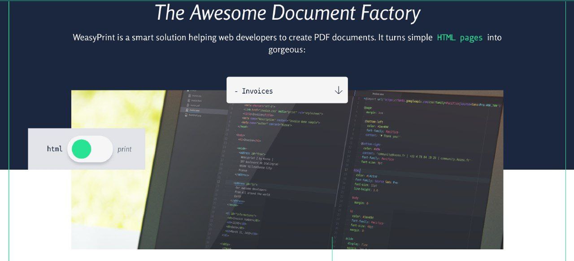The height and width of the screenshot is (261, 574).
Task: Follow the HTML pages link
Action: (x=460, y=38)
